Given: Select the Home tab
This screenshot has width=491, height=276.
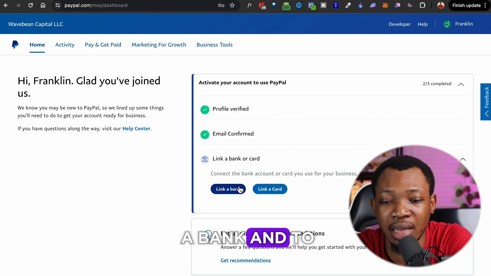Looking at the screenshot, I should click(x=37, y=45).
